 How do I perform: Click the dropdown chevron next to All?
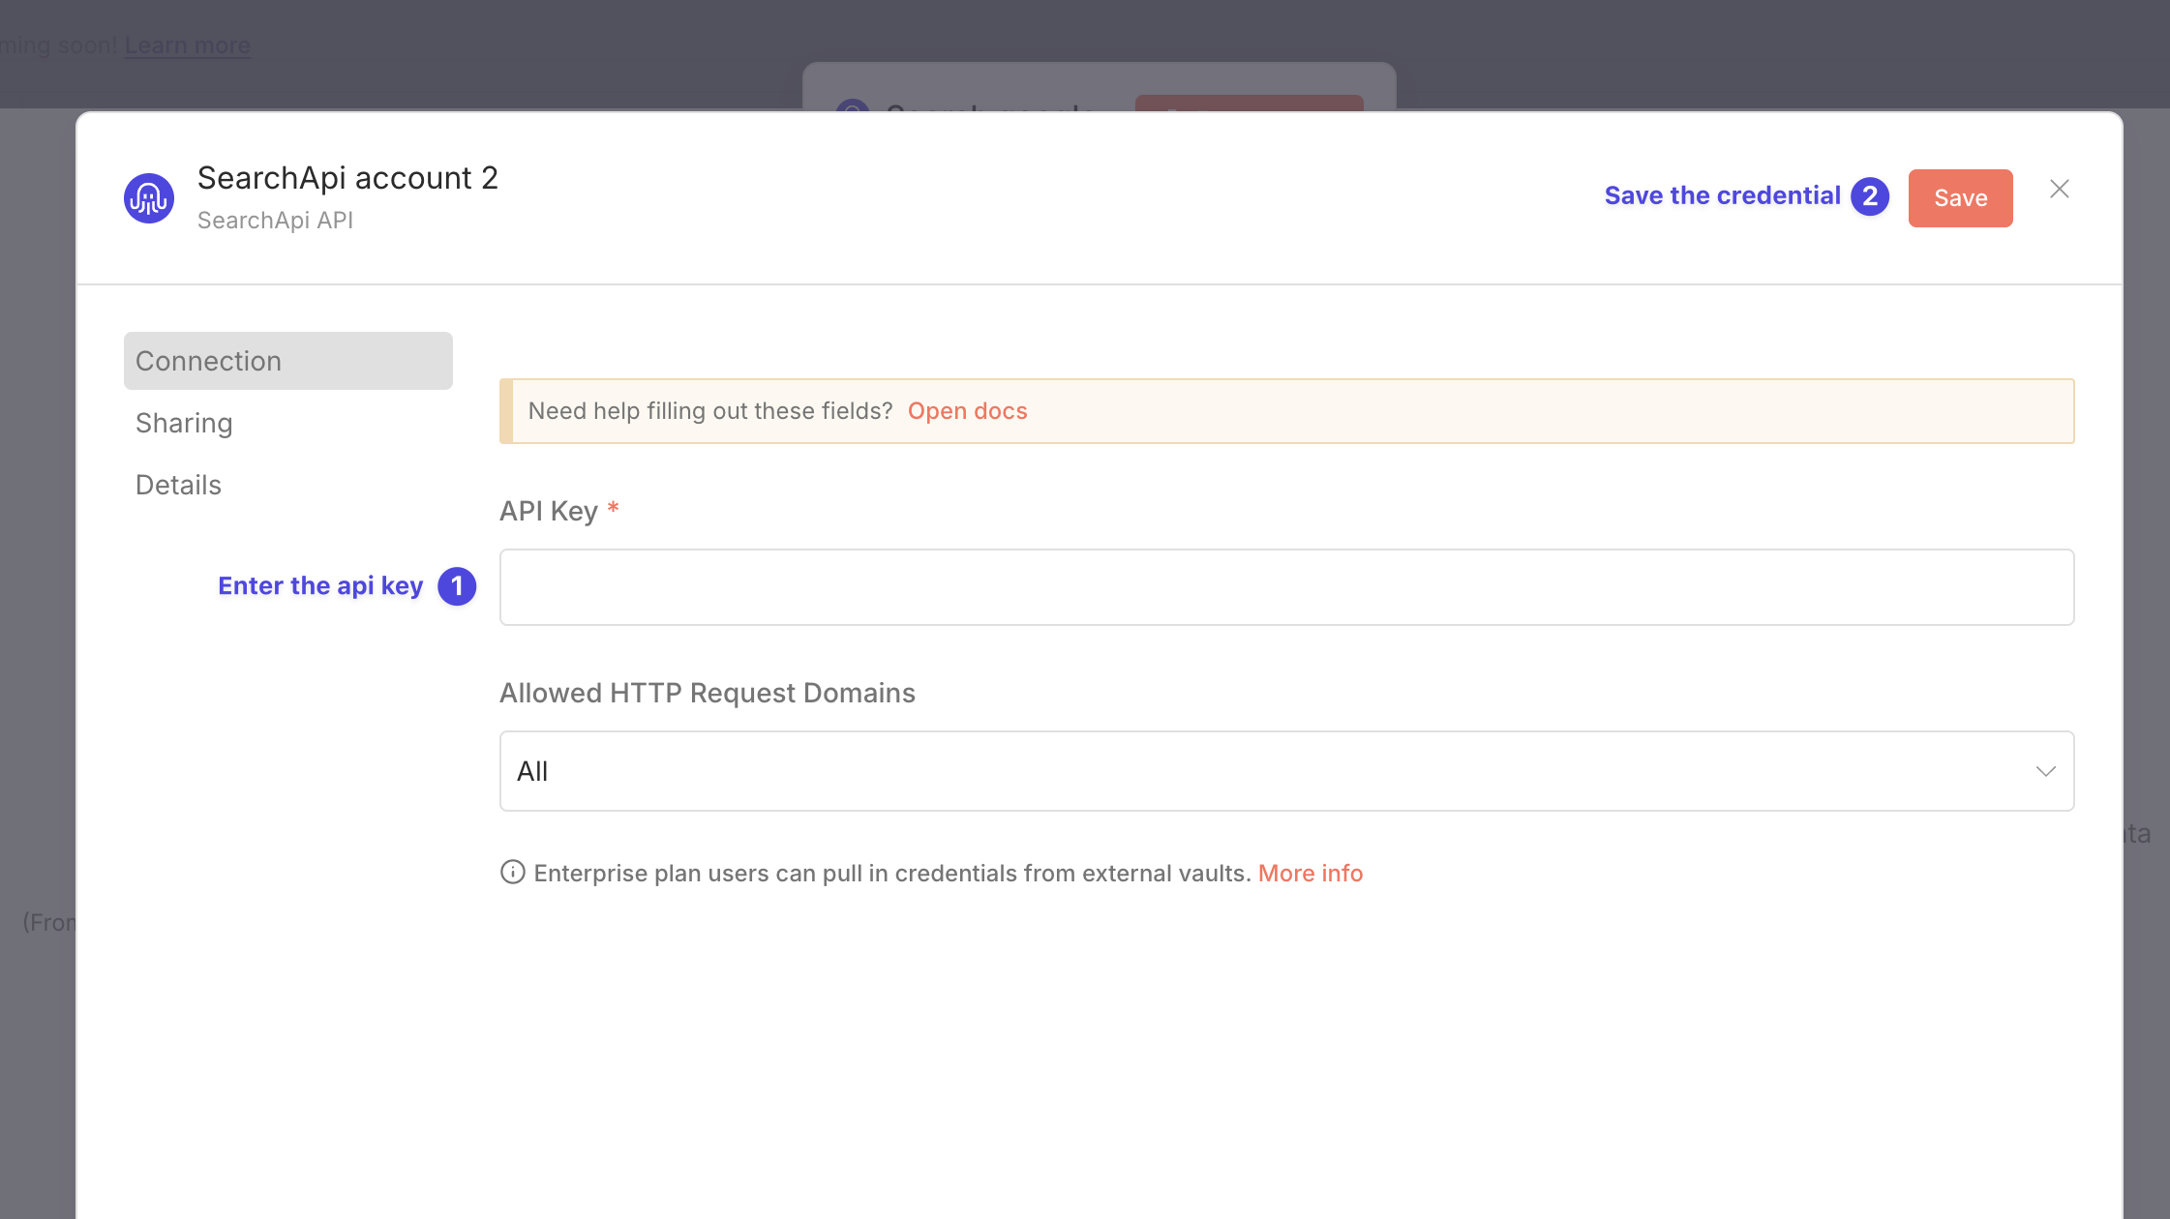coord(2045,771)
